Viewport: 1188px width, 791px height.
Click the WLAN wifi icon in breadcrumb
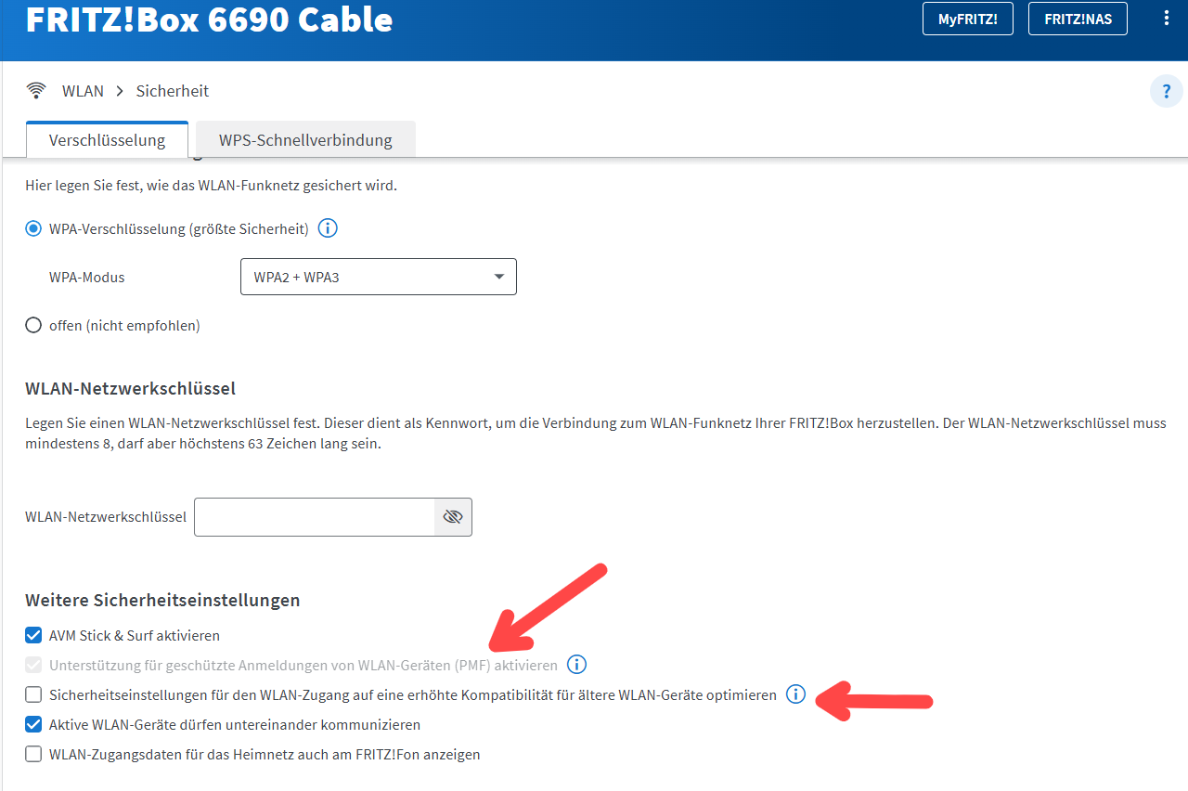click(36, 91)
